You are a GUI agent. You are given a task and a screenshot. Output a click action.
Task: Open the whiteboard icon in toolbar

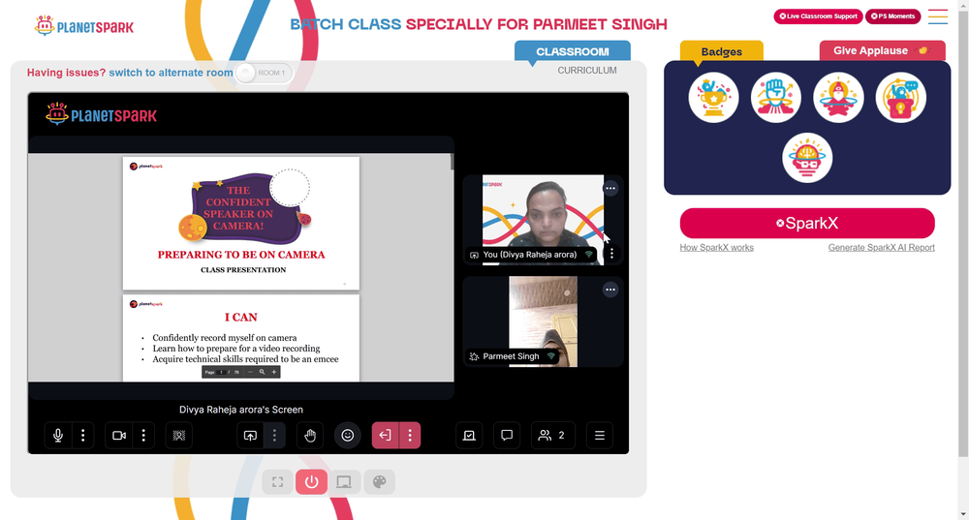469,436
